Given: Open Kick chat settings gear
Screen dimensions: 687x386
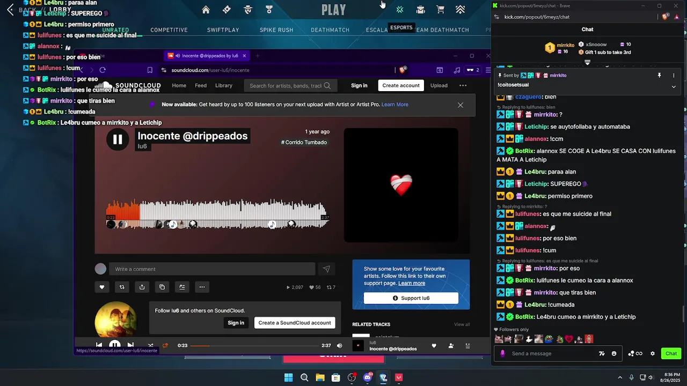Looking at the screenshot, I should (653, 353).
